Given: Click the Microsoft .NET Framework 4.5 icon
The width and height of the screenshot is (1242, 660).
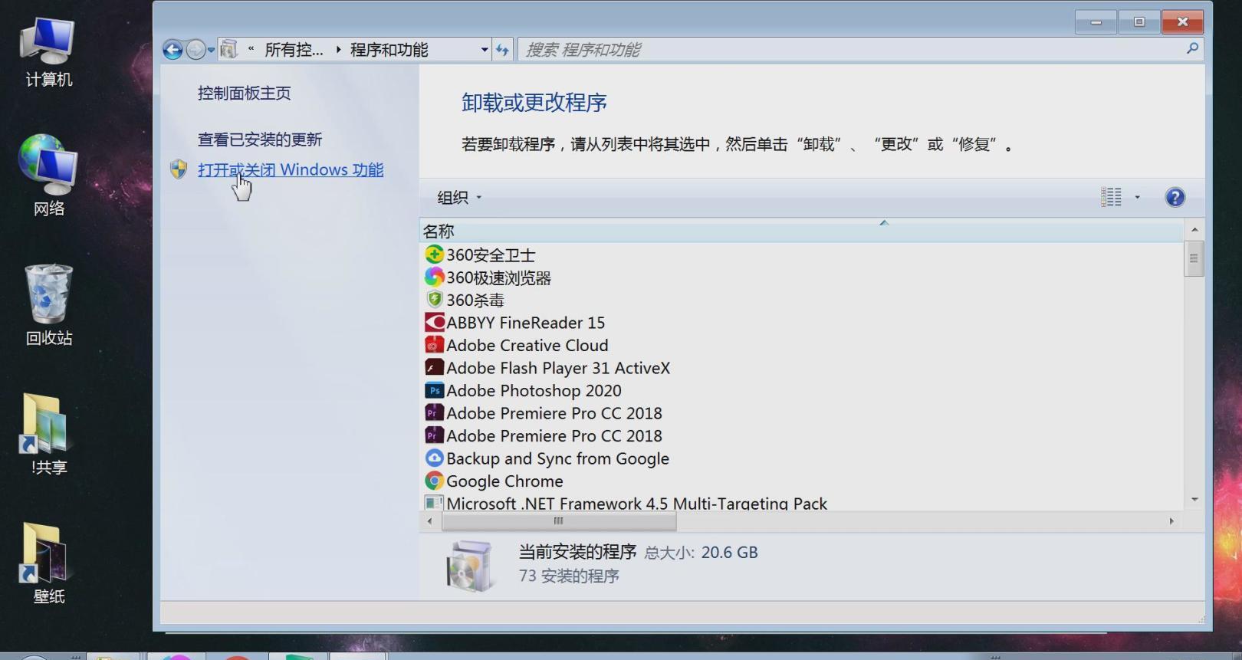Looking at the screenshot, I should point(434,503).
